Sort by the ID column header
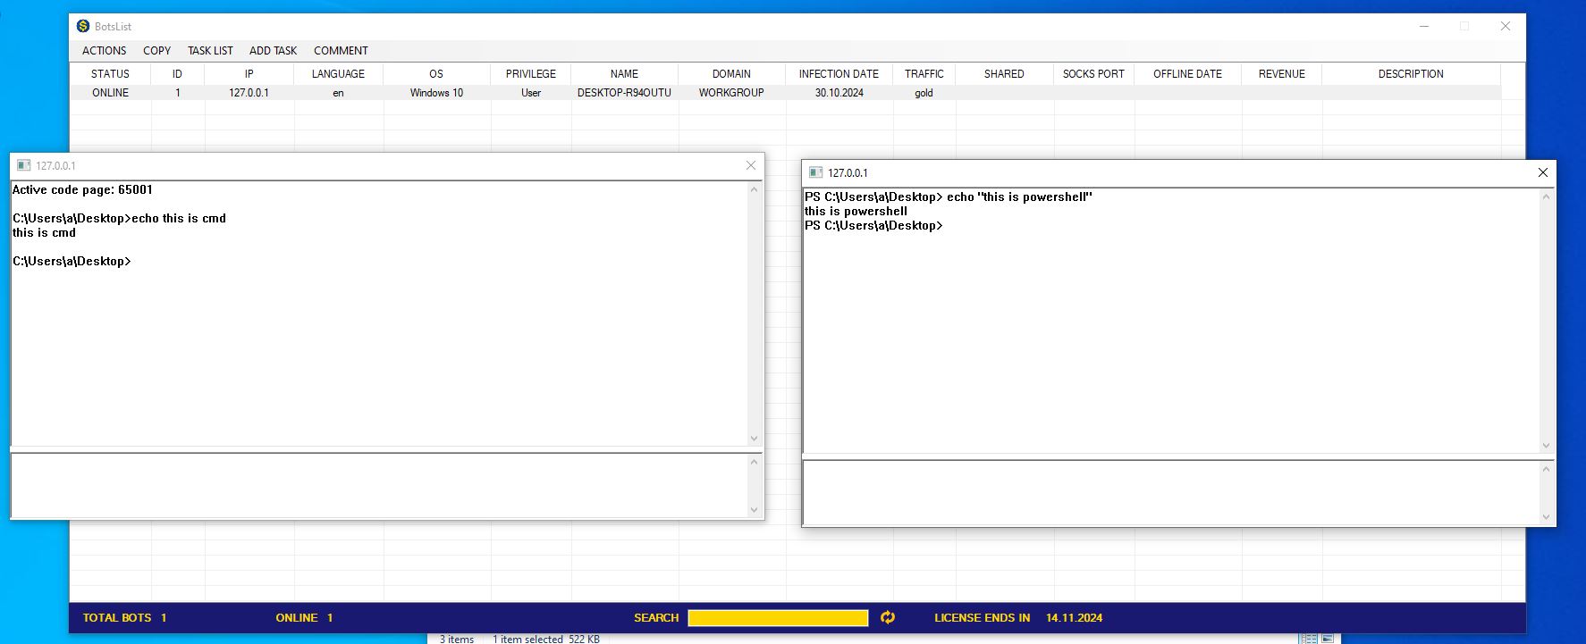The width and height of the screenshot is (1586, 644). [177, 74]
